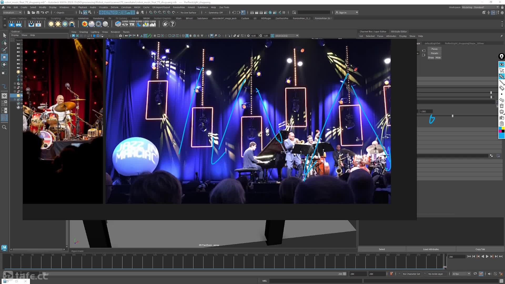Click the annotation eraser icon
505x284 pixels.
tap(502, 88)
